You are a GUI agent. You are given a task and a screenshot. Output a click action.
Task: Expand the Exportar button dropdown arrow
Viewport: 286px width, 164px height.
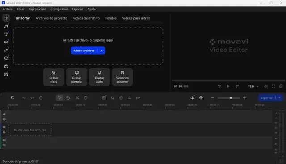[x=279, y=98]
